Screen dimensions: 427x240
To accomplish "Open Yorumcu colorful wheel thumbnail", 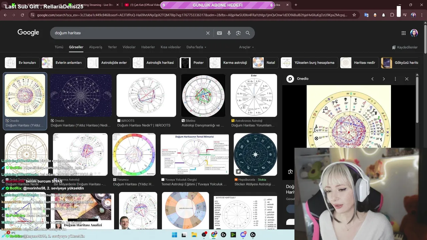I will [x=134, y=154].
